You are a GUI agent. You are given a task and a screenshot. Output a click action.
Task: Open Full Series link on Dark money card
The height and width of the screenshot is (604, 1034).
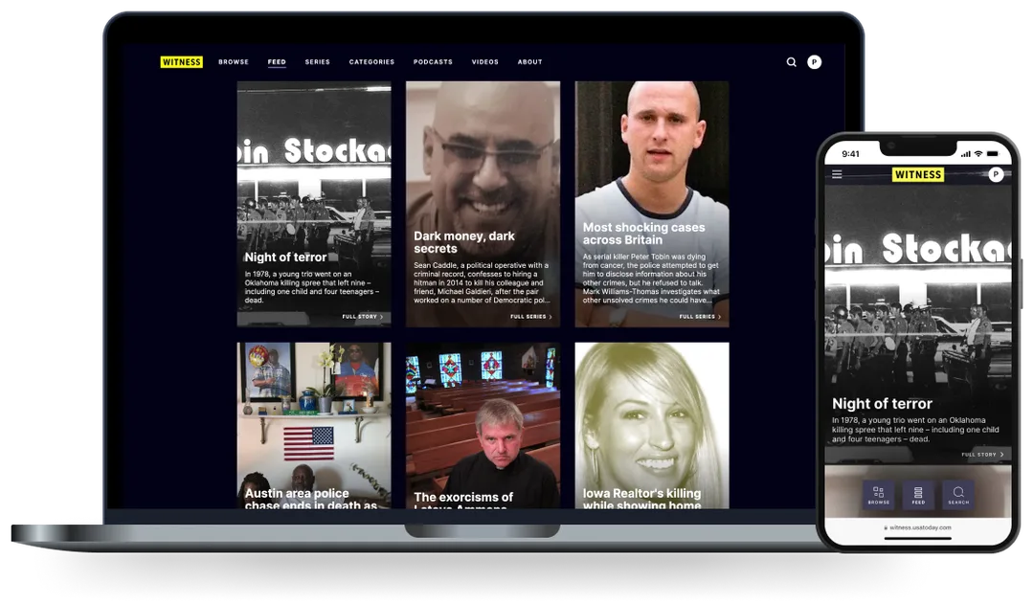click(x=530, y=317)
